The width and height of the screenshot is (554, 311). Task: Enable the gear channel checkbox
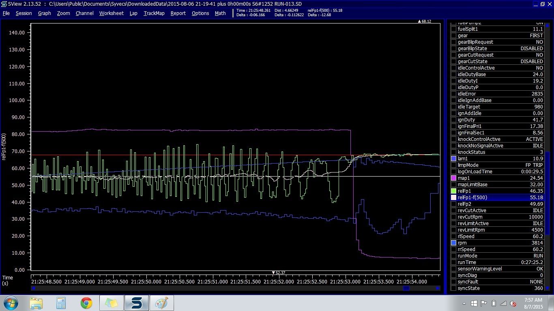coord(453,36)
